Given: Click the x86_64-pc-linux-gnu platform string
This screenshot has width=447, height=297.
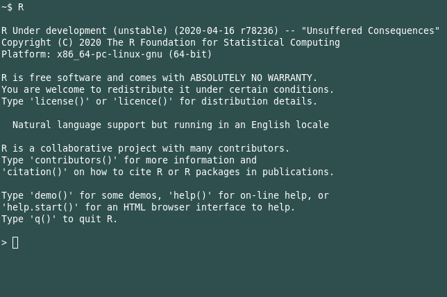Looking at the screenshot, I should [110, 54].
